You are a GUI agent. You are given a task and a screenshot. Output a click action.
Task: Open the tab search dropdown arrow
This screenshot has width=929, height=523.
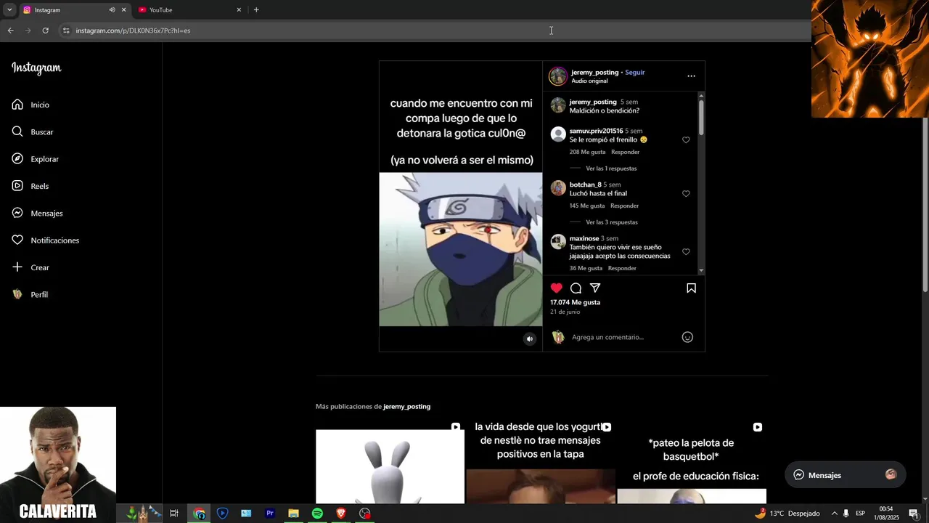9,10
